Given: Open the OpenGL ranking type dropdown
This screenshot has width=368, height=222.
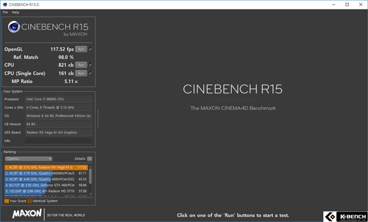Looking at the screenshot, I should (x=28, y=159).
